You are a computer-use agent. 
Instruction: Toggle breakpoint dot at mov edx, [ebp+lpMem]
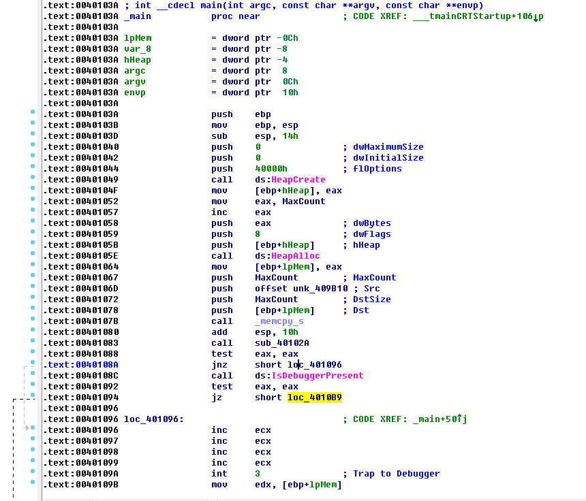click(x=33, y=482)
